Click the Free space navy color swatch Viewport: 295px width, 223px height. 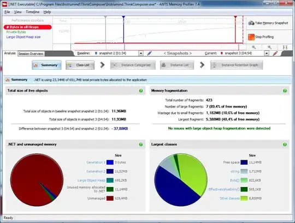(x=244, y=162)
